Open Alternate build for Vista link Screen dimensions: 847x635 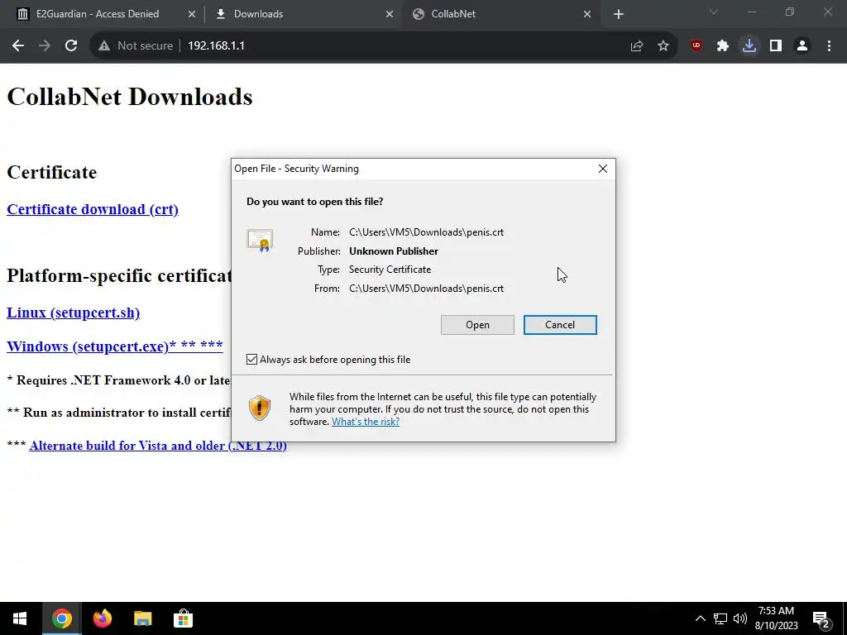(x=158, y=446)
